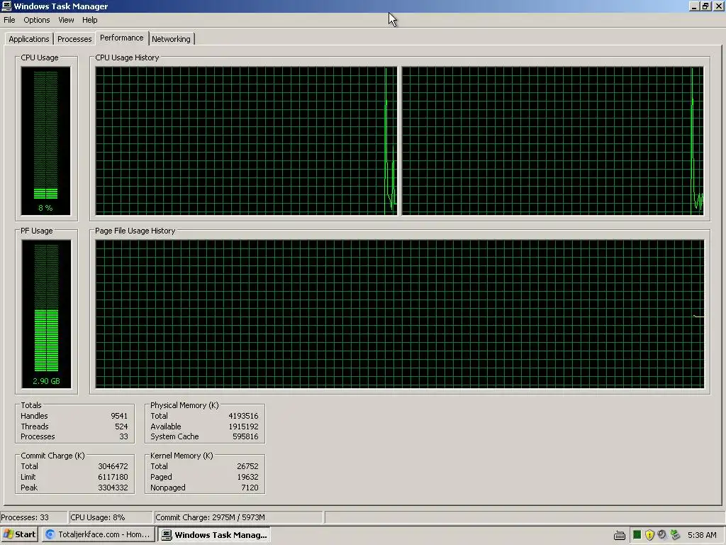Click the on-screen keyboard tray icon
This screenshot has width=726, height=545.
click(620, 535)
